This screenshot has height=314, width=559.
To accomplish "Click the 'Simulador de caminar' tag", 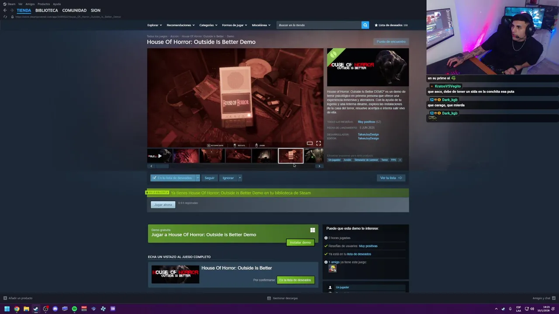I will (366, 160).
